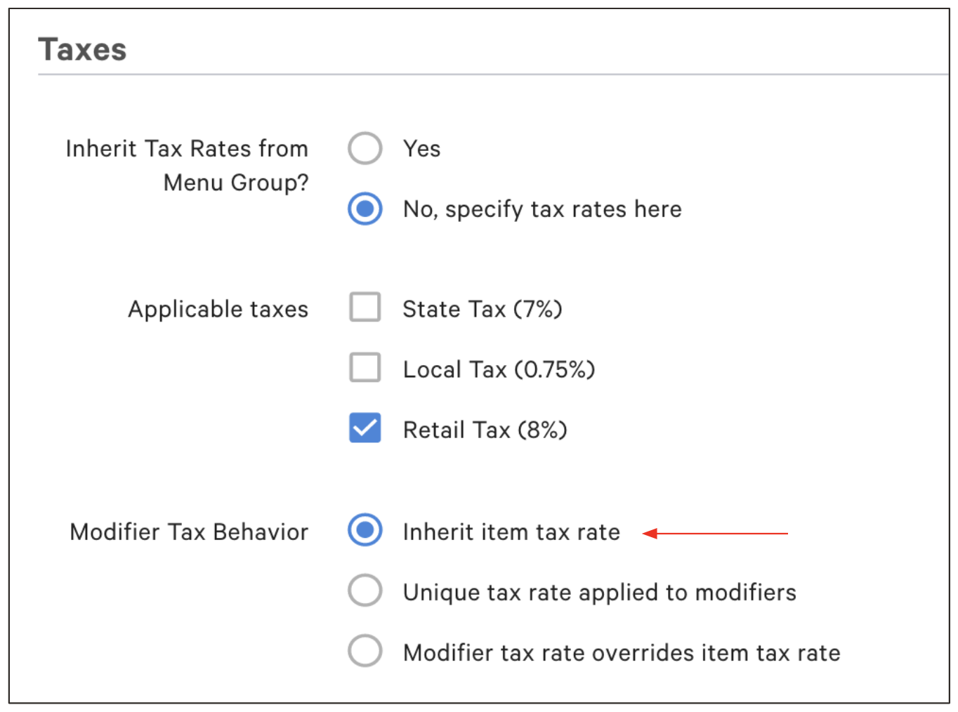This screenshot has width=958, height=712.
Task: Click the Retail Tax (8%) label text
Action: [x=485, y=429]
